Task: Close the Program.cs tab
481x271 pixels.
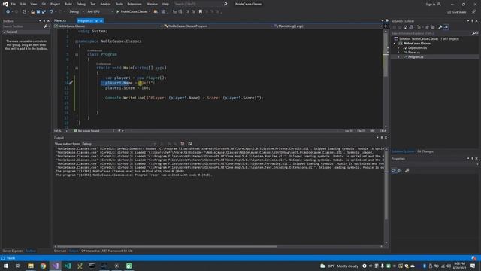Action: pos(101,21)
